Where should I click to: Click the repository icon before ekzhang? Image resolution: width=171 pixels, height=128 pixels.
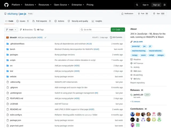pyautogui.click(x=5, y=14)
